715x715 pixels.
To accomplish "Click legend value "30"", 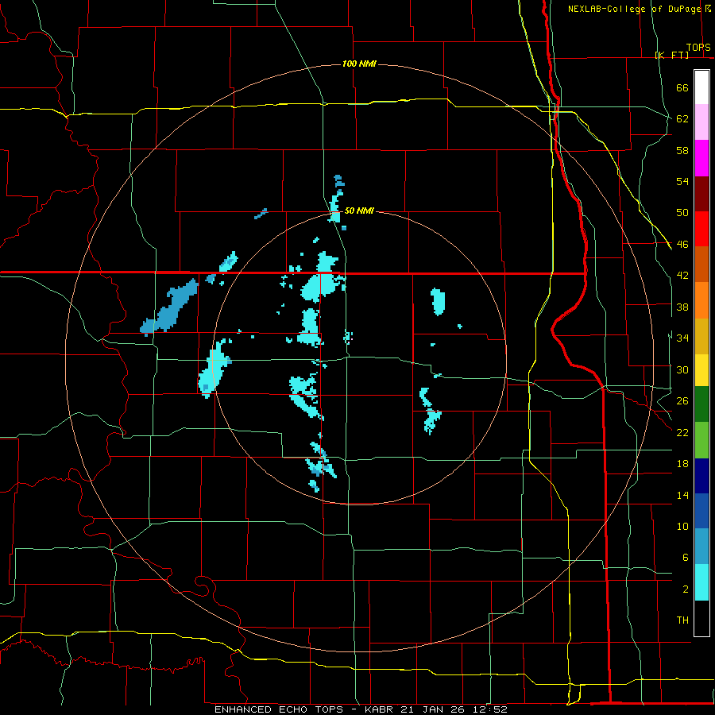I will coord(682,369).
